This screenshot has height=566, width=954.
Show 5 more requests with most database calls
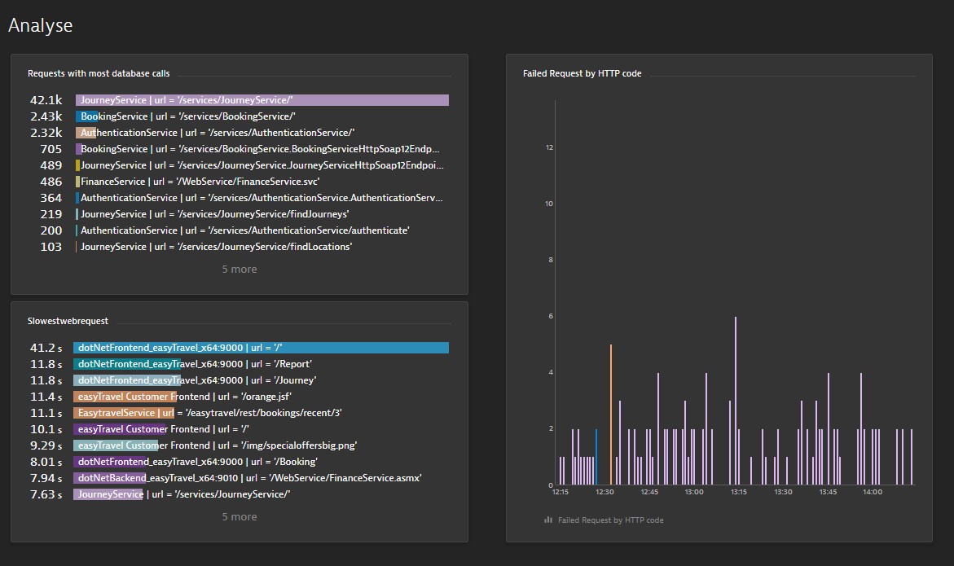(239, 270)
